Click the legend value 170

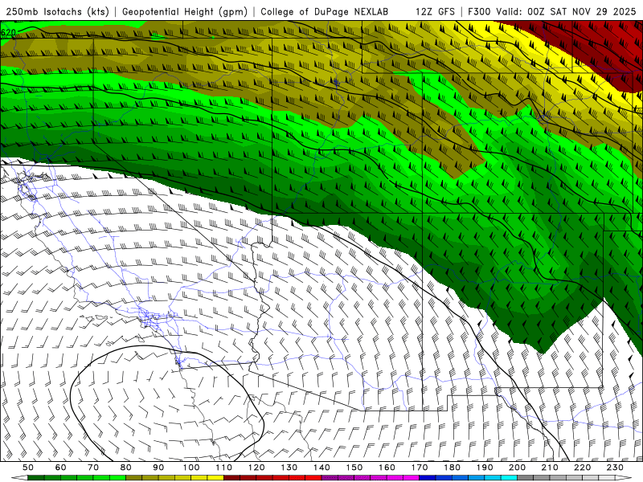[420, 468]
